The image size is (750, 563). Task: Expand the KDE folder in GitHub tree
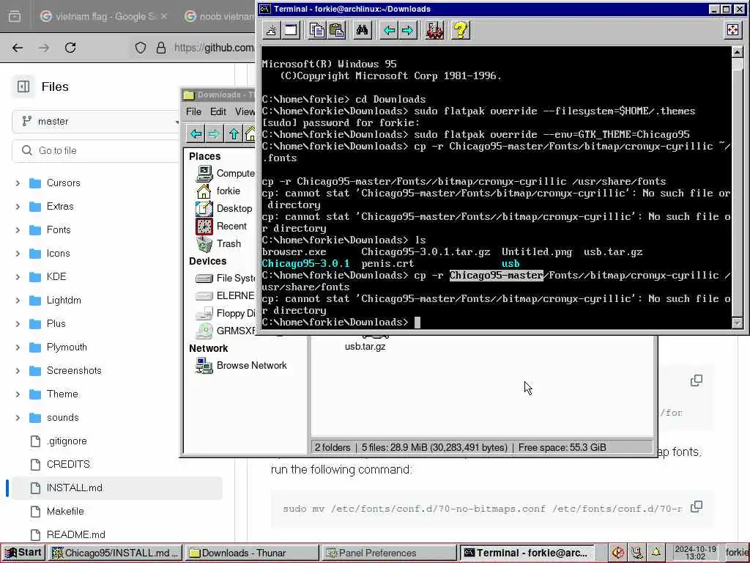(x=18, y=276)
